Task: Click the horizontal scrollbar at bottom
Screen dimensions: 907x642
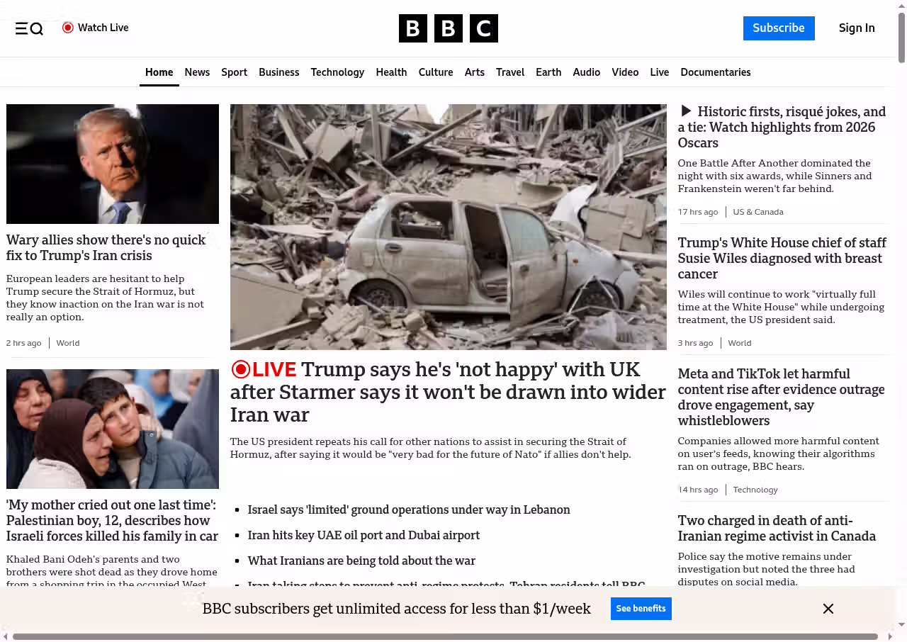Action: 445,636
